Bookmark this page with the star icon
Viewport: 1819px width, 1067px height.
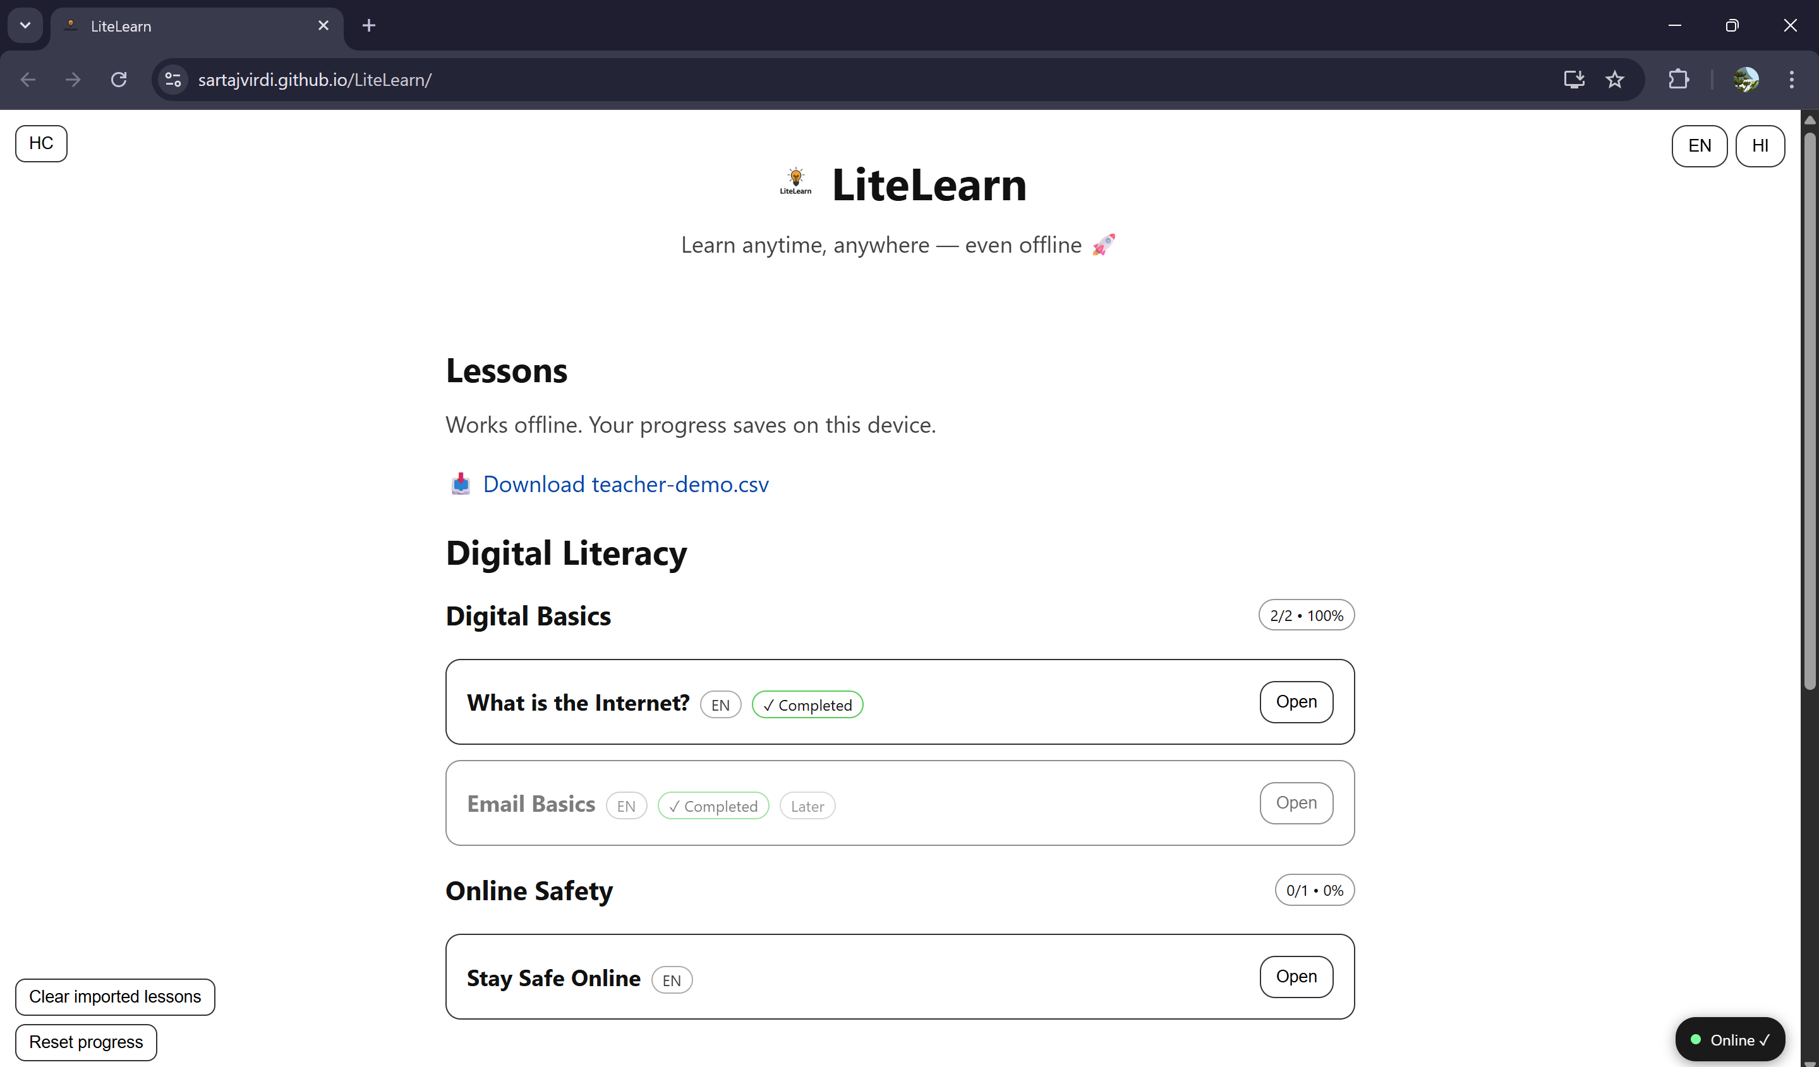tap(1615, 80)
